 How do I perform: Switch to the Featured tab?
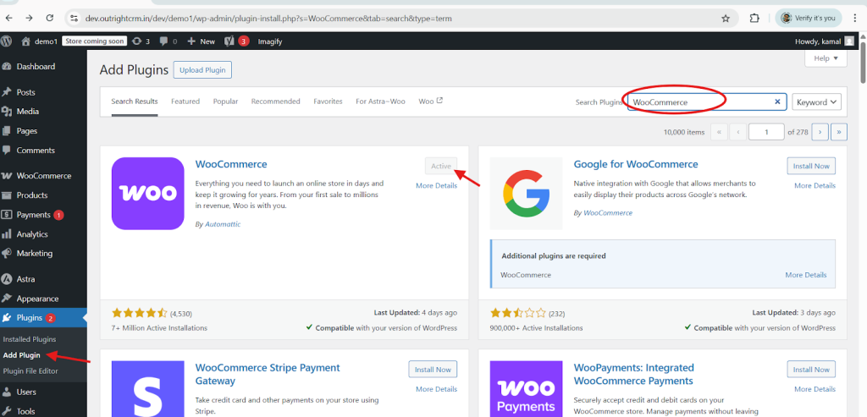click(185, 102)
